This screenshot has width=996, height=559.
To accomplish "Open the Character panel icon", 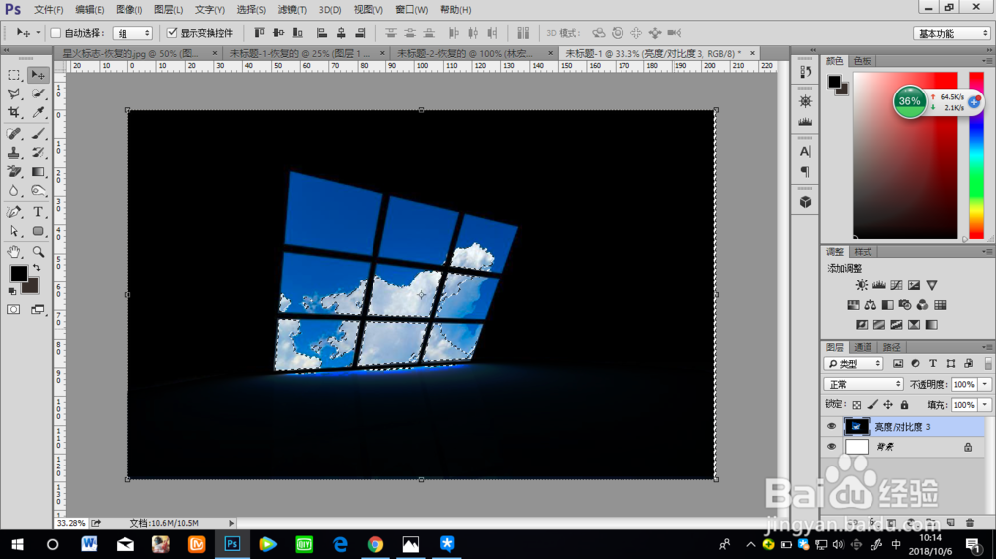I will [x=805, y=151].
